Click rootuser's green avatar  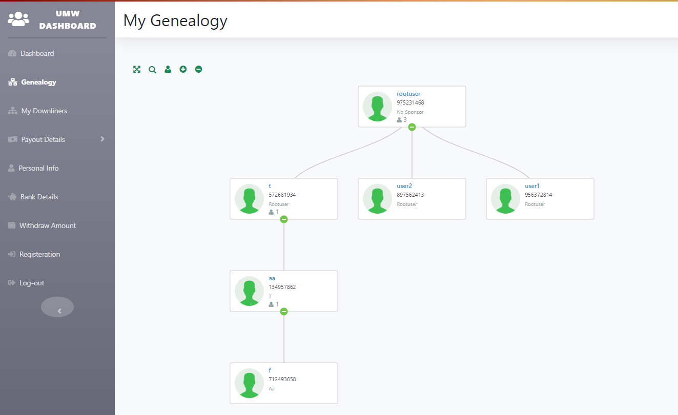378,107
